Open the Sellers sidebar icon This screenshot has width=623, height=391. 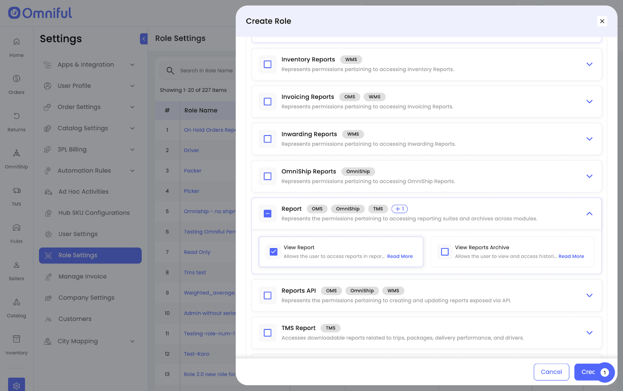click(x=16, y=265)
